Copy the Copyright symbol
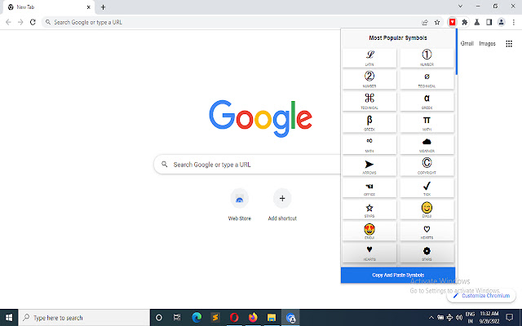This screenshot has height=326, width=522. point(427,166)
